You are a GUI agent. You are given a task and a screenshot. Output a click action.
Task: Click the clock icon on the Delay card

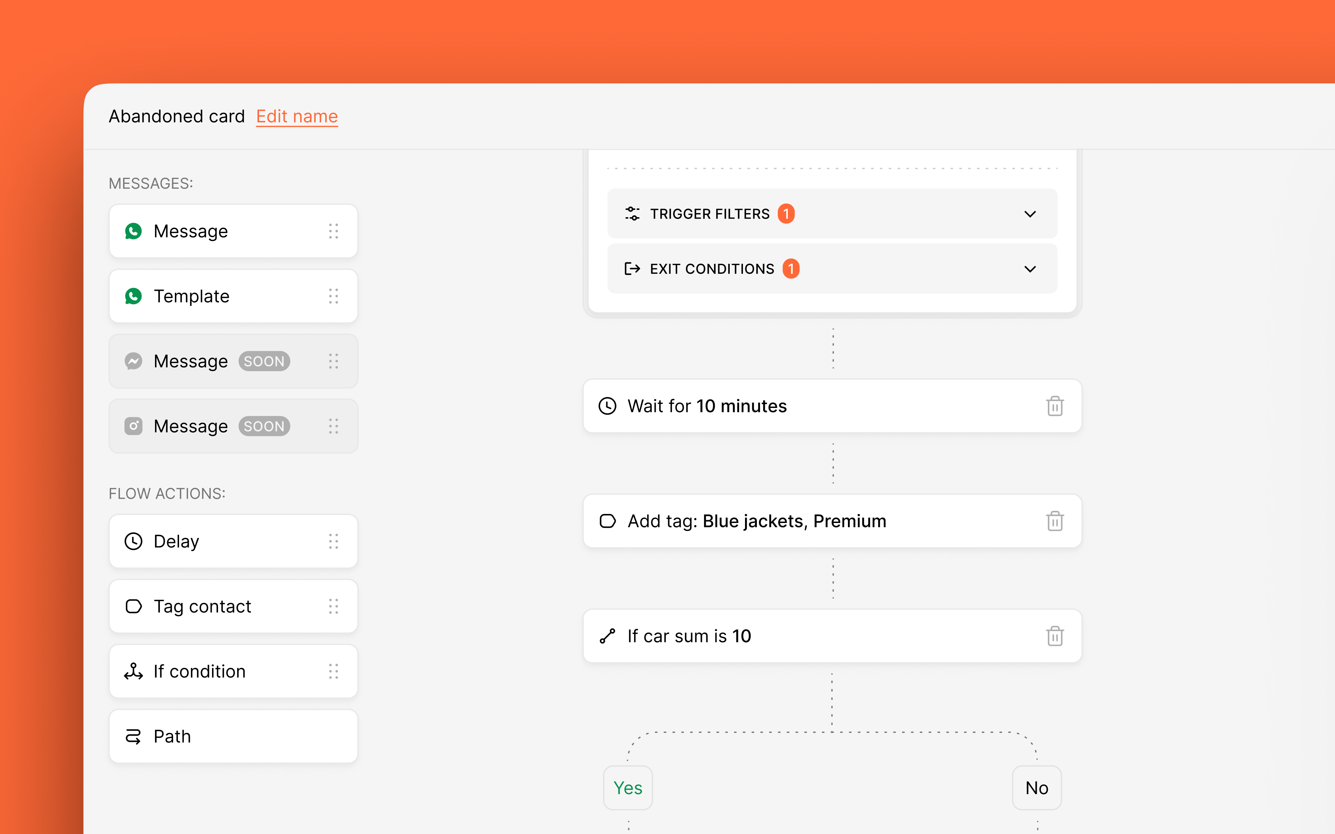click(x=133, y=541)
